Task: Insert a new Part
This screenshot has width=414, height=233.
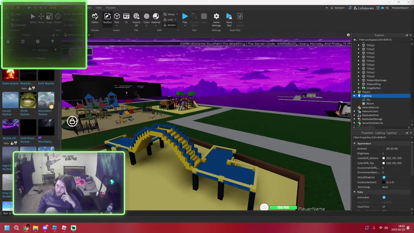Action: 117,17
